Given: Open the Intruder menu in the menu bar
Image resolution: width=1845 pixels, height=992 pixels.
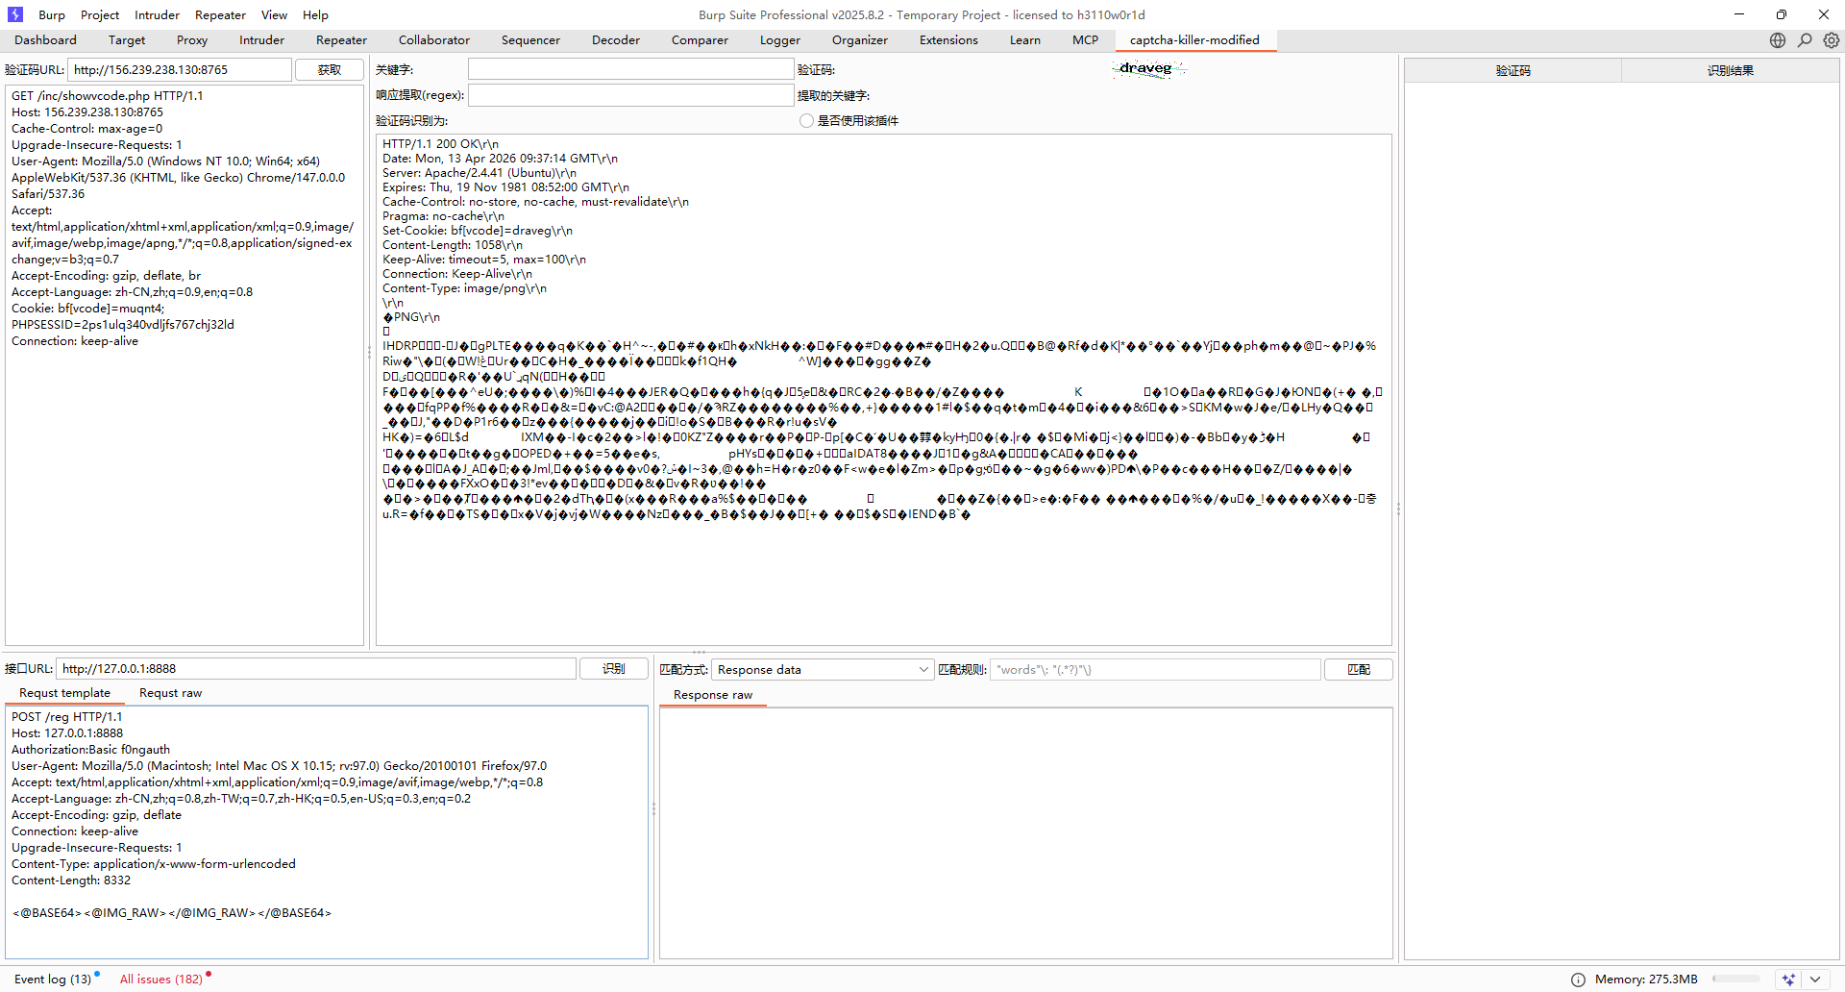Looking at the screenshot, I should (157, 14).
